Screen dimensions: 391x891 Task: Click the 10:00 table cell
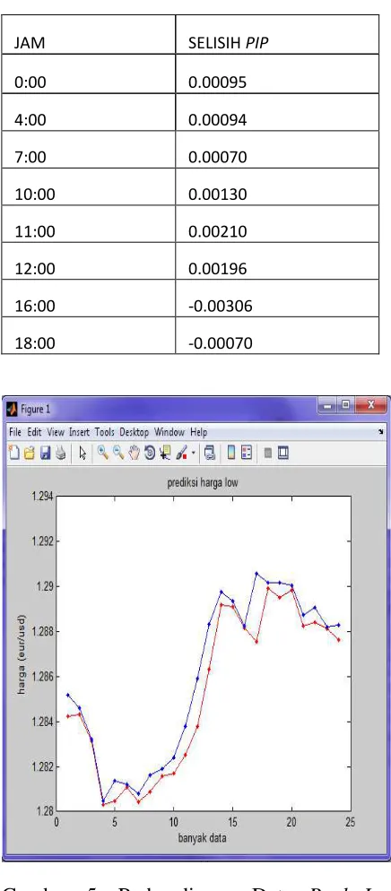[88, 186]
